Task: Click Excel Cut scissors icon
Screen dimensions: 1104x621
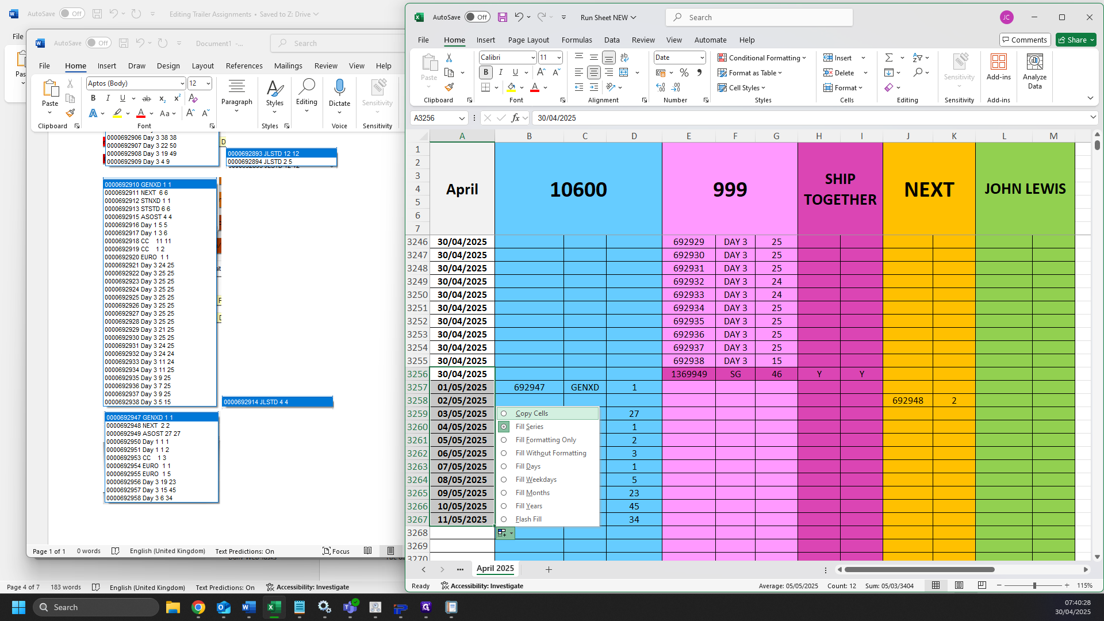Action: 449,57
